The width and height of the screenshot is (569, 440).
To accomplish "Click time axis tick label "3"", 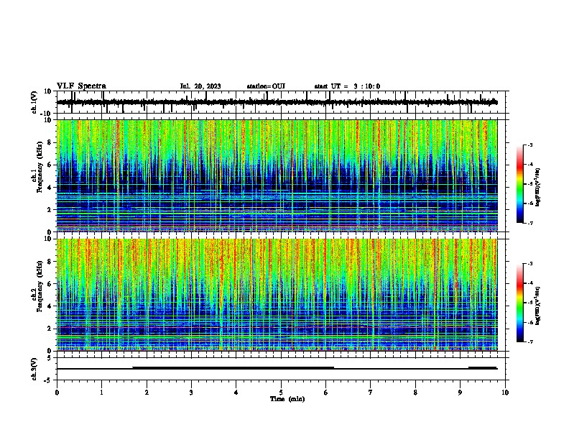I will [x=191, y=393].
